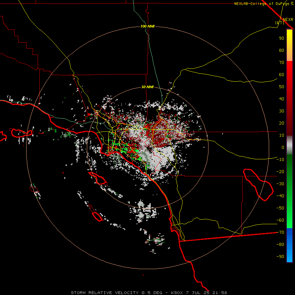Click the -80 scale value

tap(280, 245)
